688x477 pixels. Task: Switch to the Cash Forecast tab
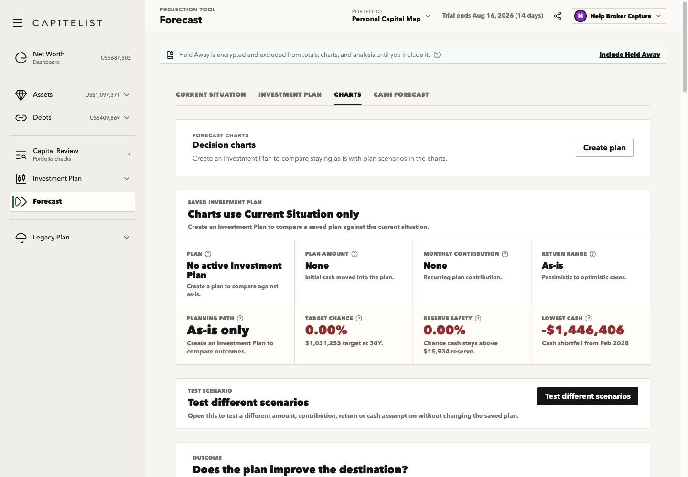click(x=401, y=95)
